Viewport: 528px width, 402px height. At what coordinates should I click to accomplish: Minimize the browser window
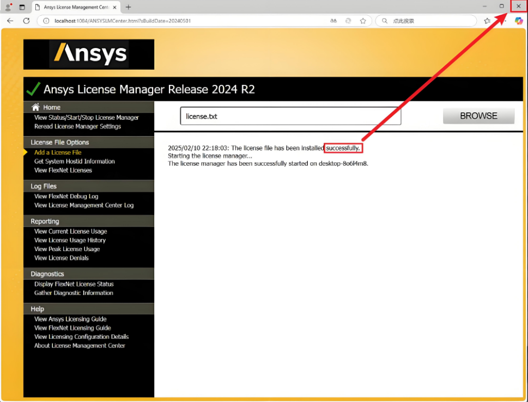484,7
